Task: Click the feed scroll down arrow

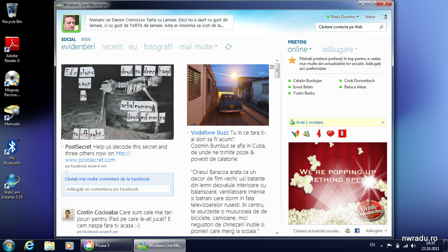Action: (x=277, y=233)
